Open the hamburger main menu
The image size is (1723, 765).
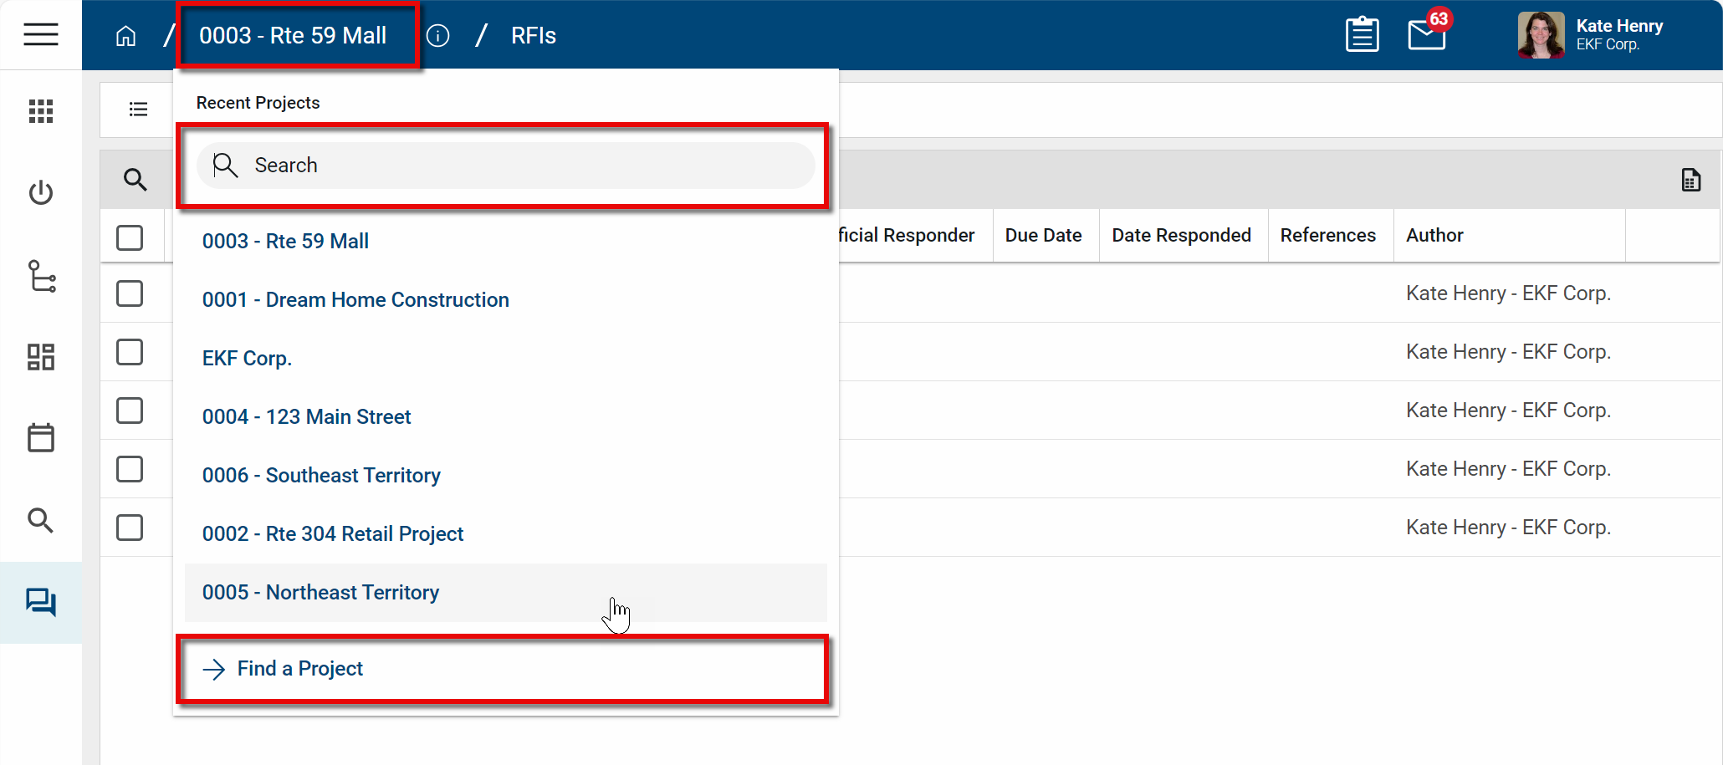click(40, 34)
